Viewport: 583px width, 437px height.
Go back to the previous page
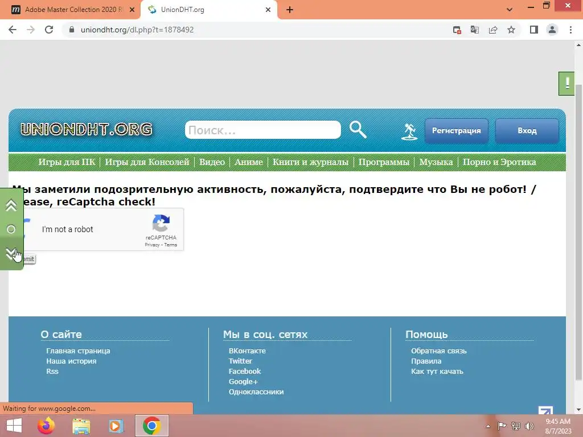pyautogui.click(x=13, y=30)
